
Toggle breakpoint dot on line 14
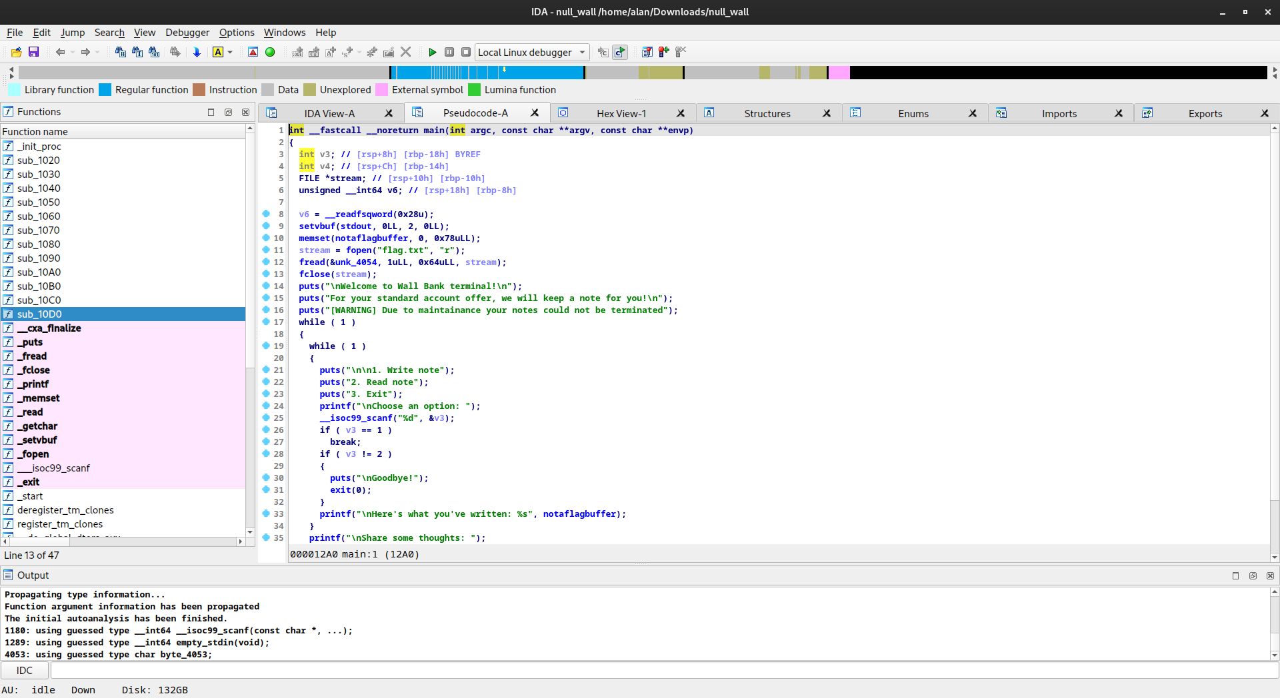(266, 286)
